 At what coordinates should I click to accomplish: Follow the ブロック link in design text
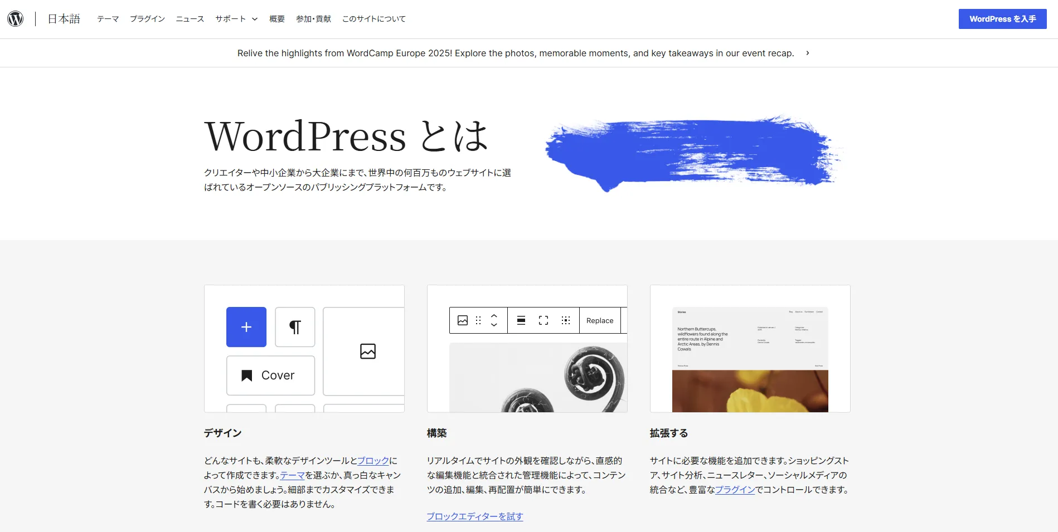373,461
